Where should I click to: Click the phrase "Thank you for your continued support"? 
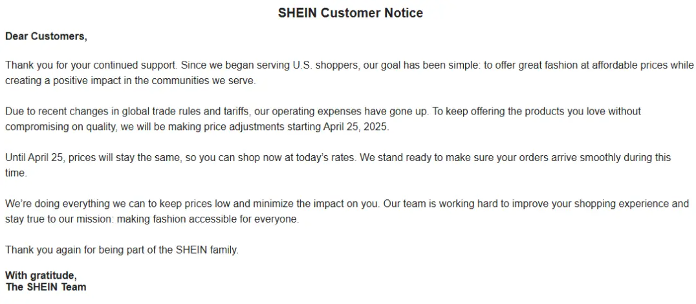coord(90,65)
